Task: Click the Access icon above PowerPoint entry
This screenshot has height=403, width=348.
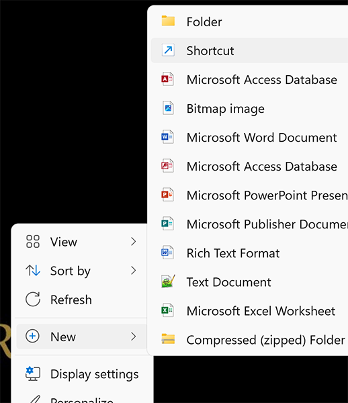Action: pyautogui.click(x=167, y=166)
